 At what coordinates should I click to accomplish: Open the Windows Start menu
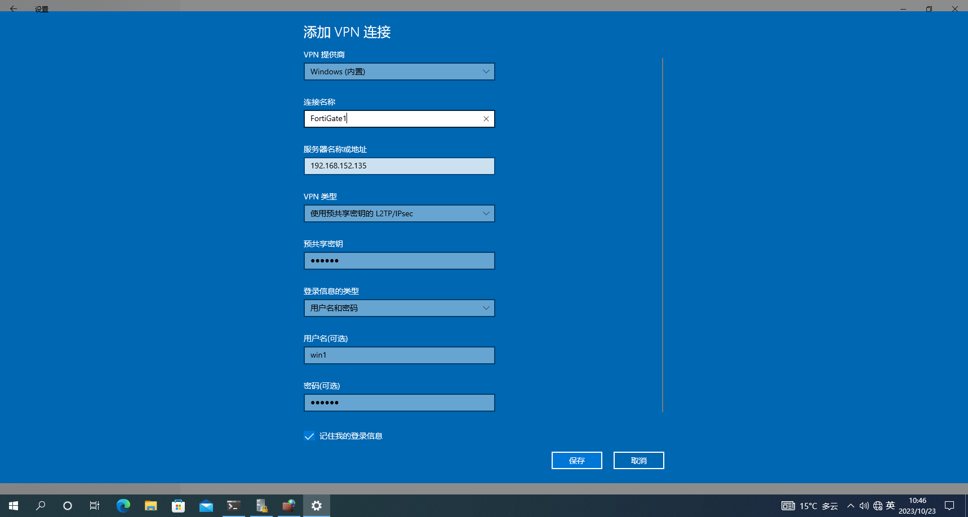(x=14, y=506)
